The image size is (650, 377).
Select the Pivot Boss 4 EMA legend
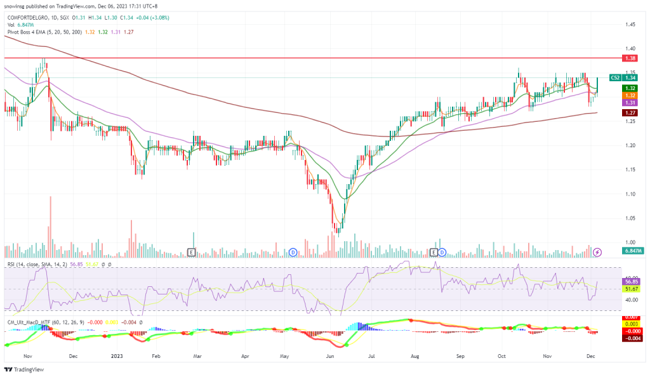click(x=44, y=32)
